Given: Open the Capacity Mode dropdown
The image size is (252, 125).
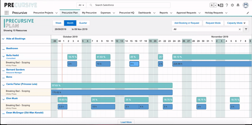Looking at the screenshot, I should pyautogui.click(x=237, y=23).
